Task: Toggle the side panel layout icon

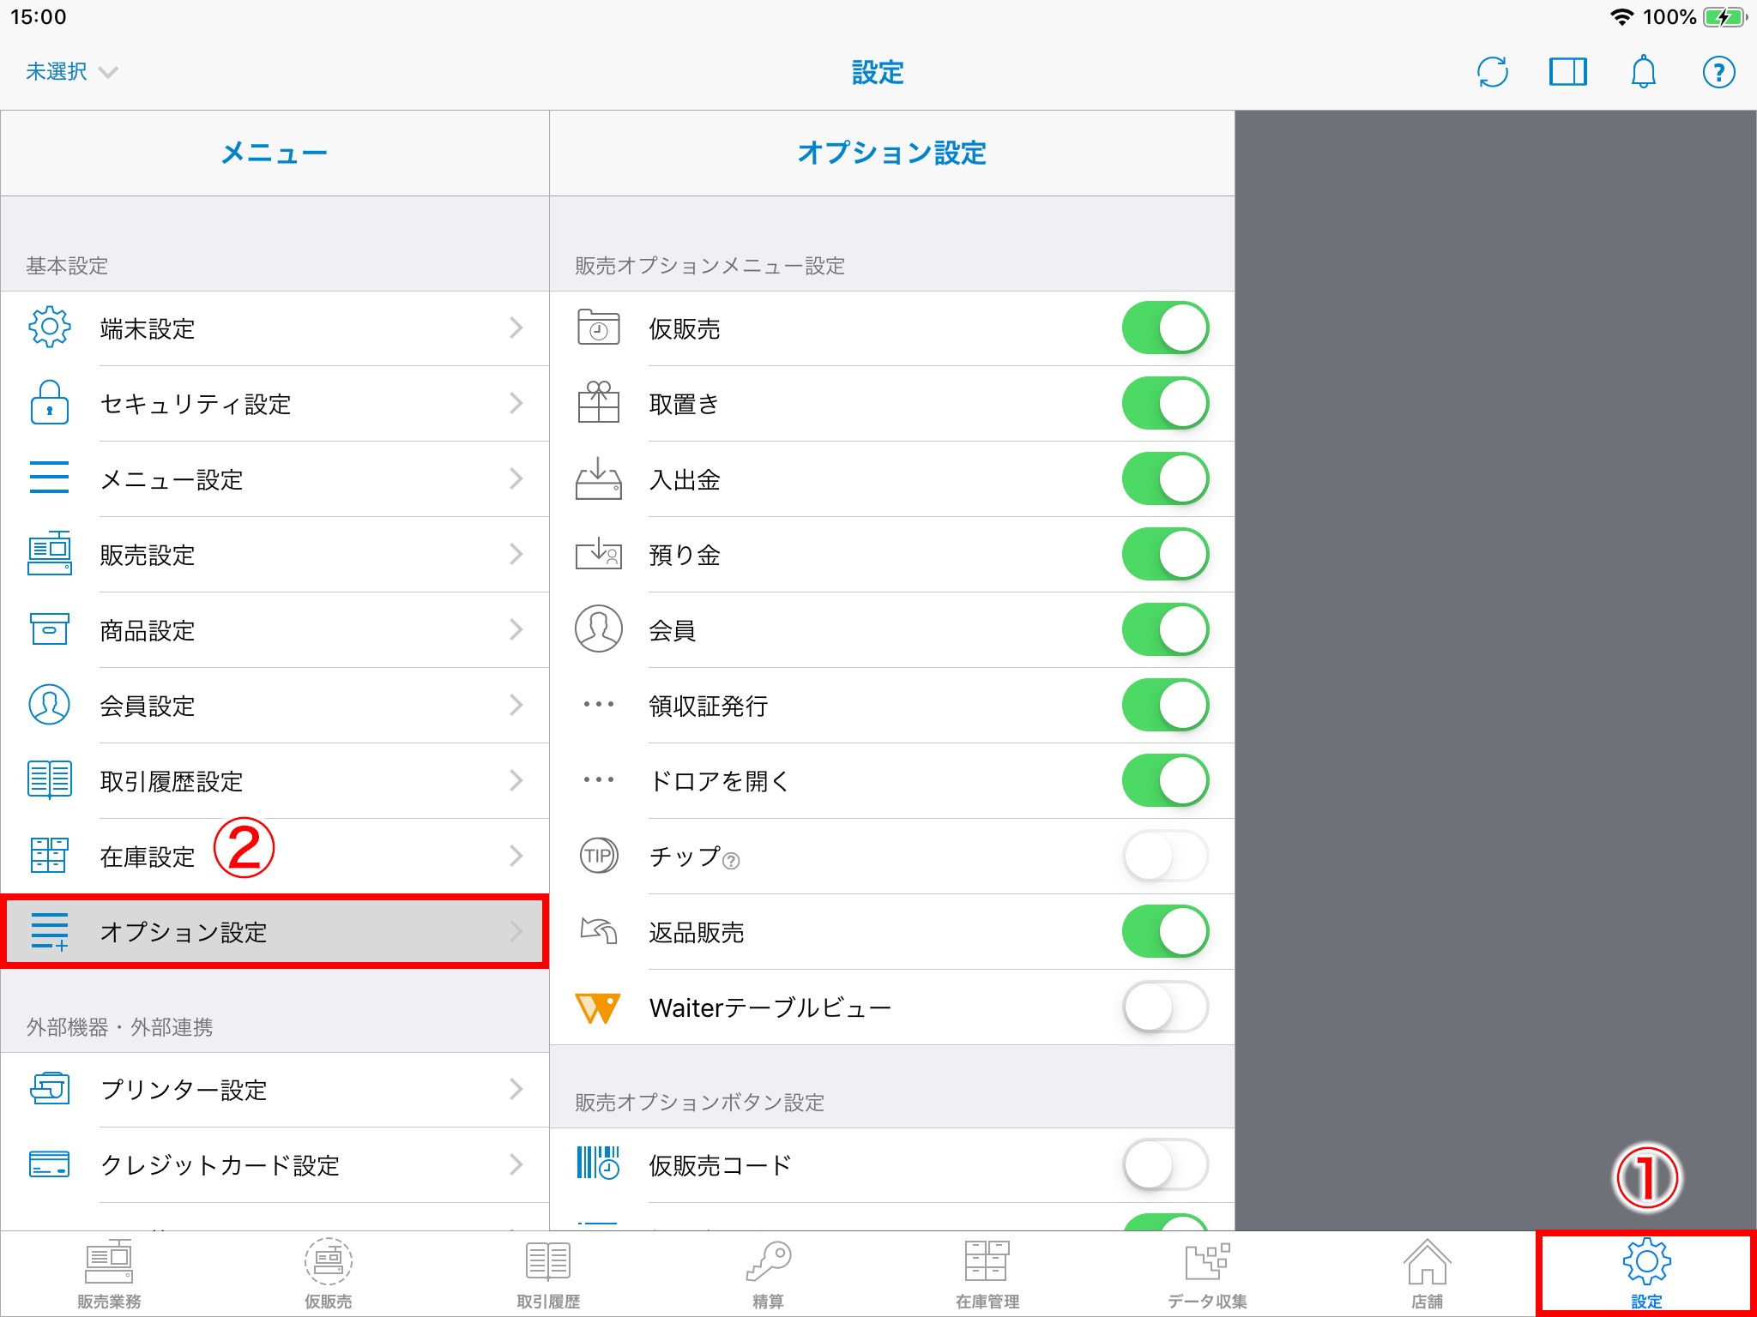Action: click(x=1567, y=72)
